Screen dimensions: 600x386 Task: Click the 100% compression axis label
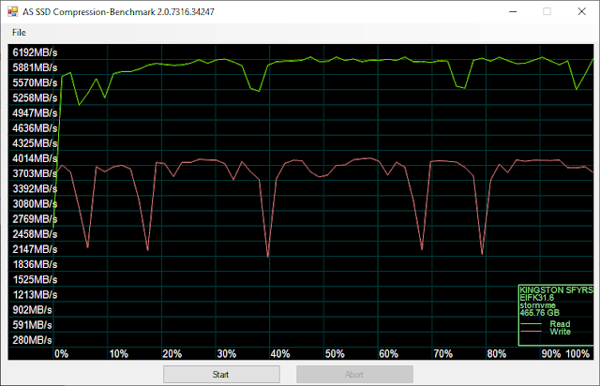577,354
